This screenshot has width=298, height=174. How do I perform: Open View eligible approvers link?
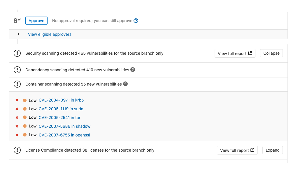click(50, 34)
